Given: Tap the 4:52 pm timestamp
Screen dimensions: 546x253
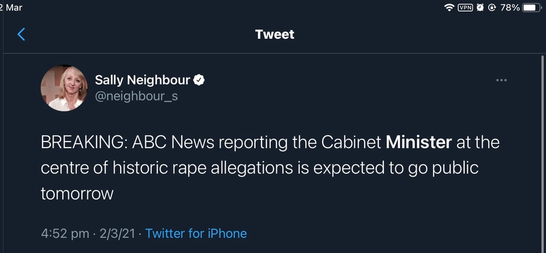Looking at the screenshot, I should coord(65,233).
